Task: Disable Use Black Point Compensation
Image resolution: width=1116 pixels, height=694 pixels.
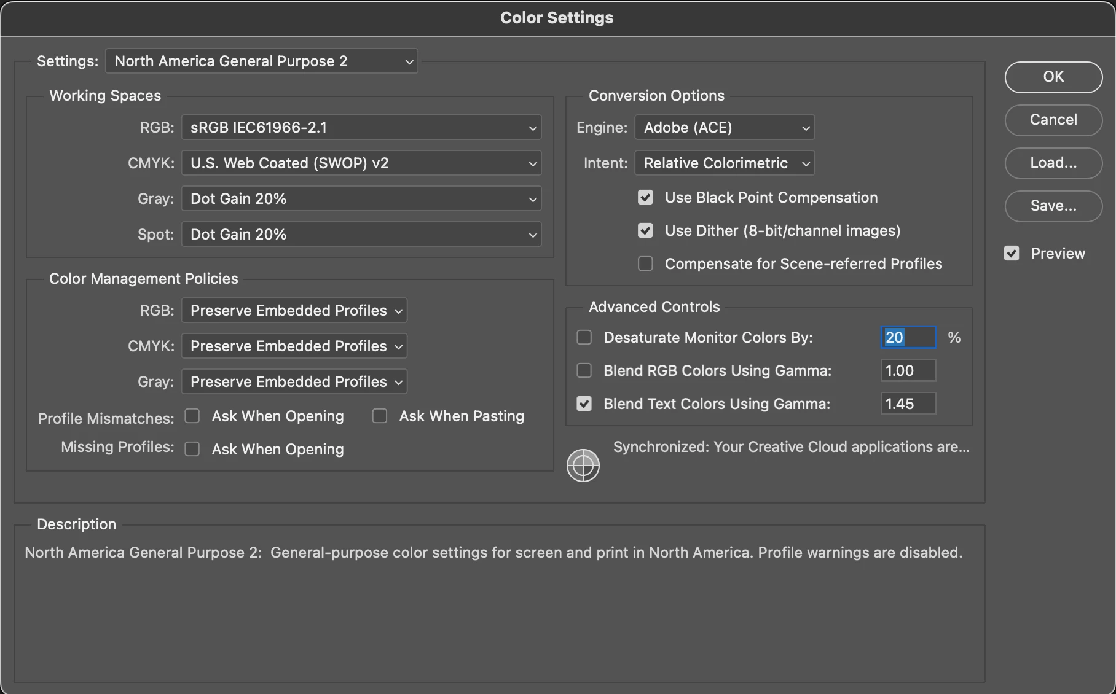Action: pyautogui.click(x=645, y=198)
